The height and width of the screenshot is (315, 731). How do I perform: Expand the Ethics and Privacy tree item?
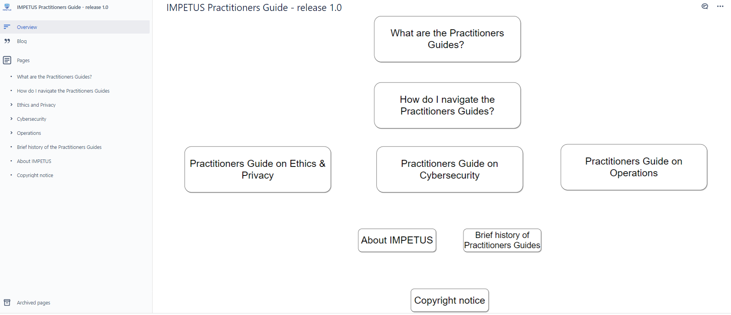pos(11,105)
